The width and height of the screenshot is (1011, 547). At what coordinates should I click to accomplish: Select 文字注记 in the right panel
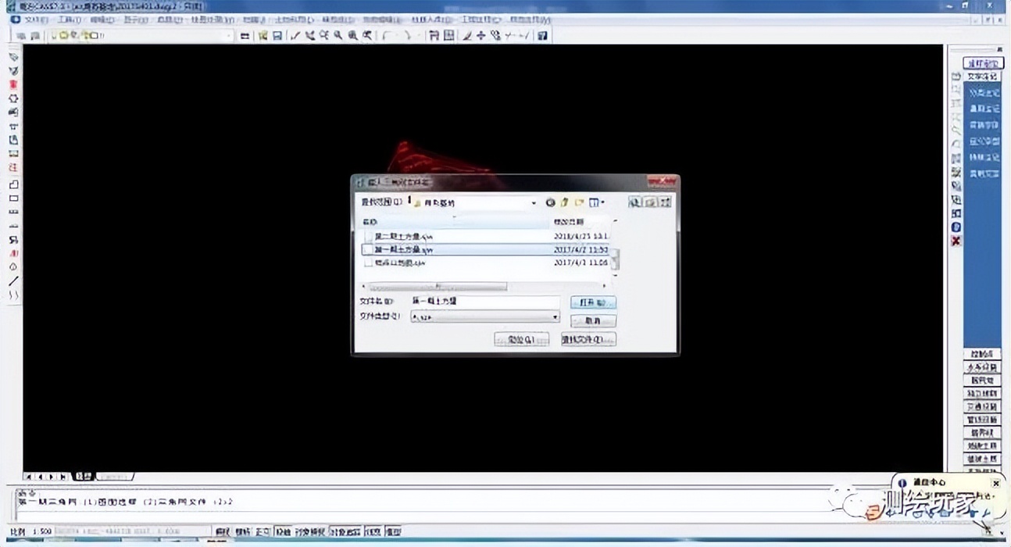point(984,77)
